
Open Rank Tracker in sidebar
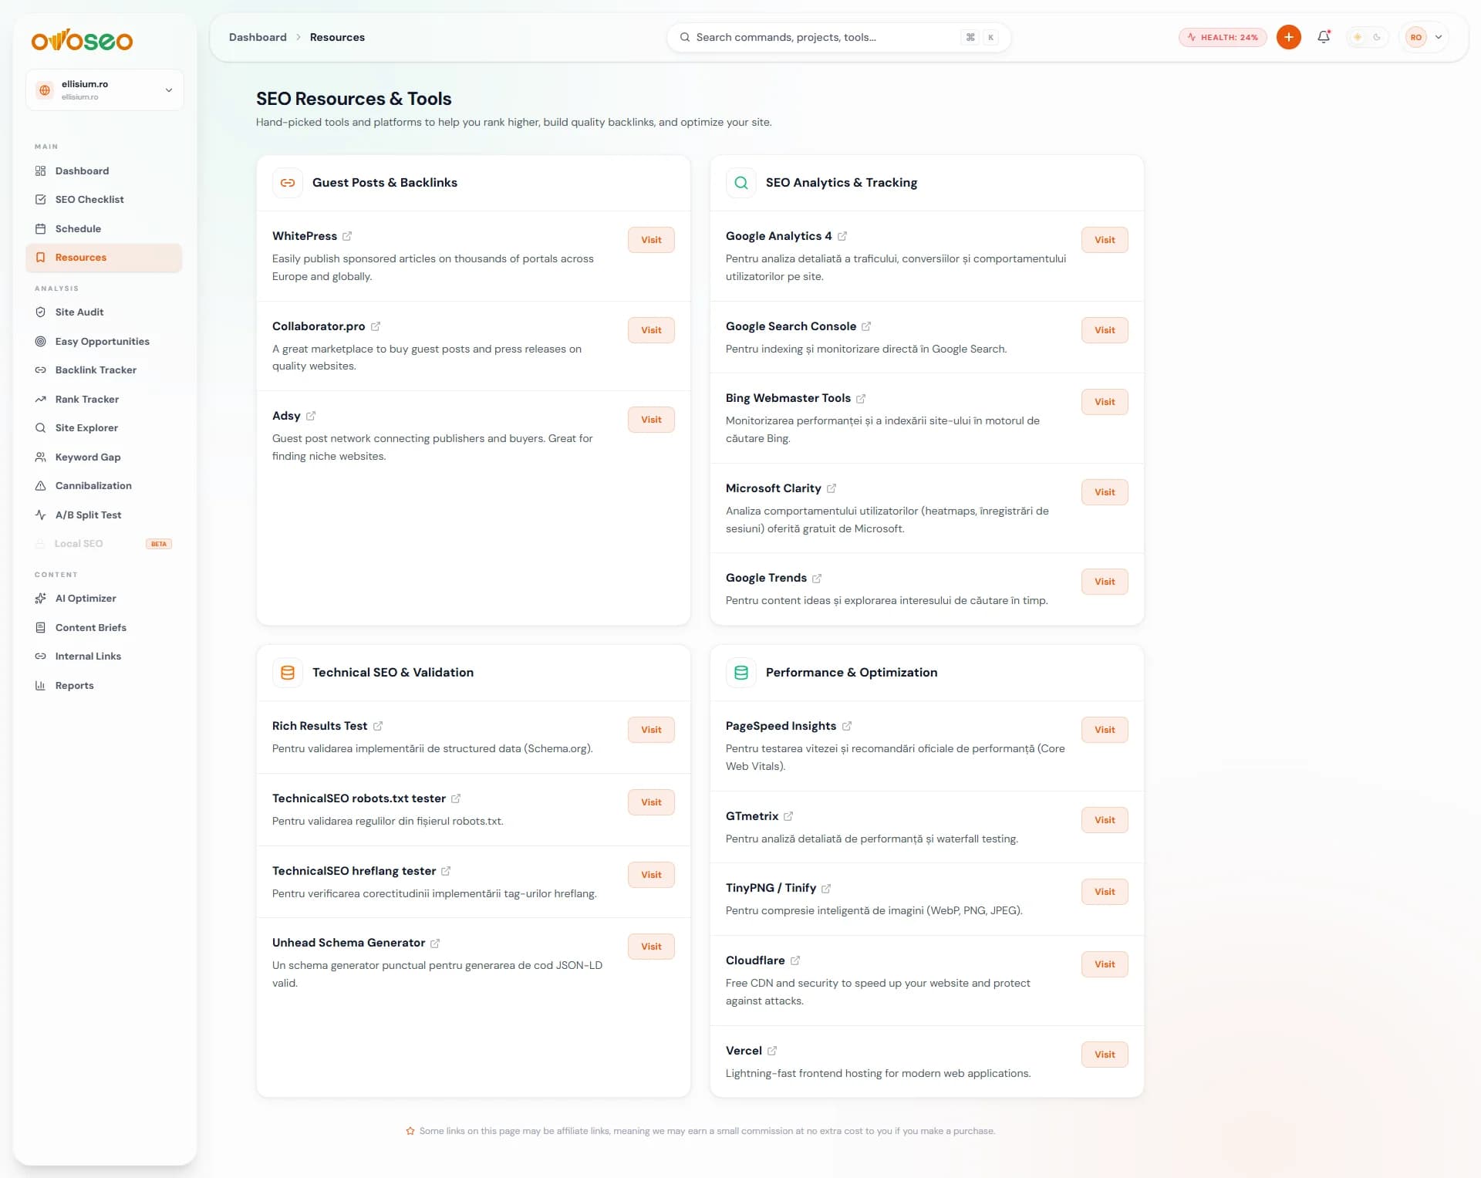click(104, 399)
